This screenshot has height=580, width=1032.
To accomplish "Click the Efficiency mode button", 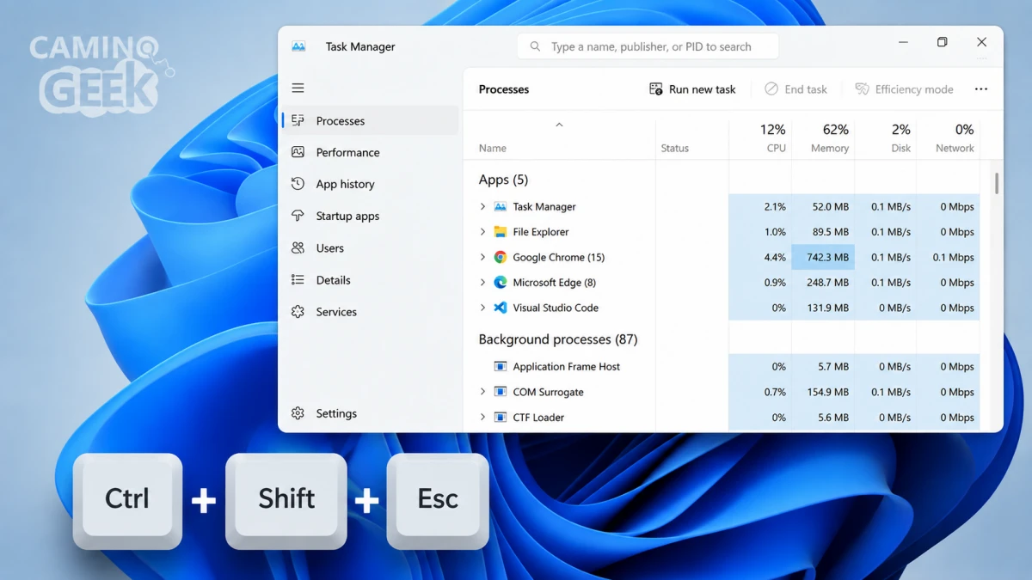I will click(904, 89).
